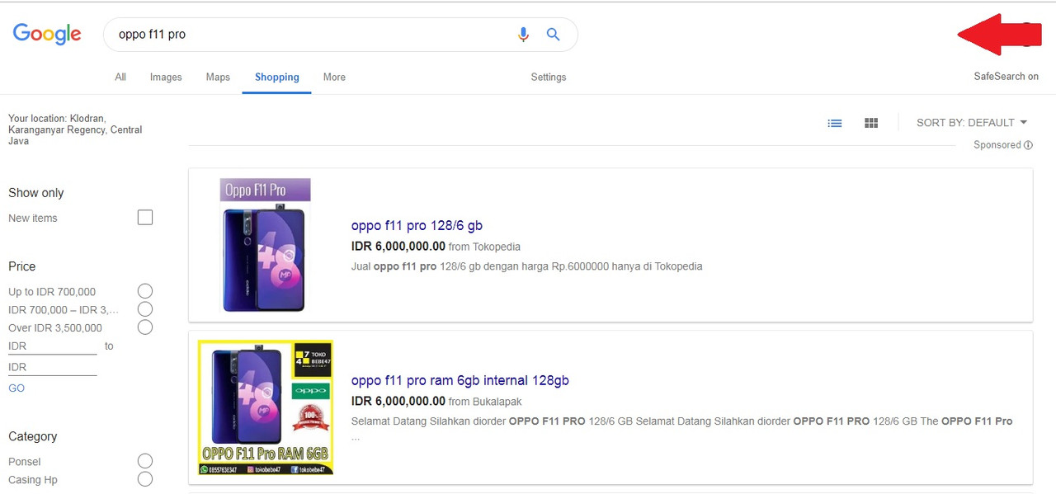Screen dimensions: 1056x494
Task: Open the Sponsored info icon
Action: tap(1028, 145)
